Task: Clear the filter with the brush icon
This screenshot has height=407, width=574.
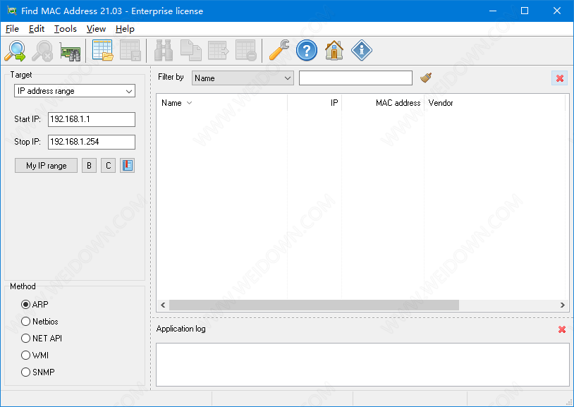Action: (x=426, y=78)
